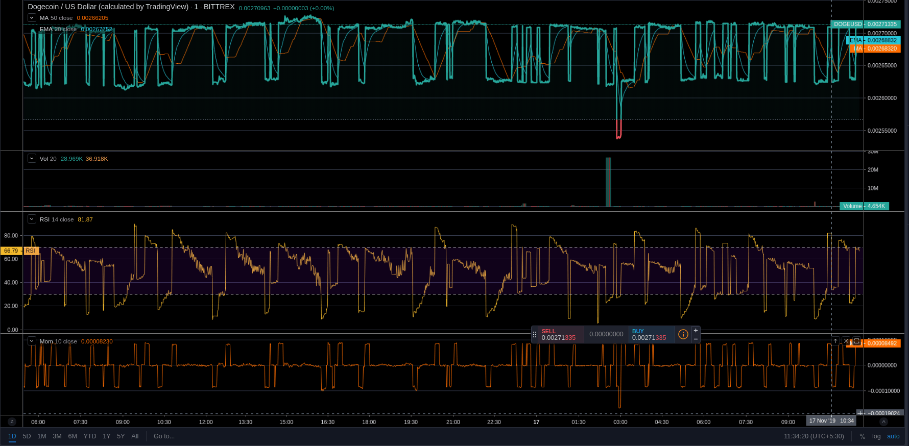This screenshot has height=446, width=909.
Task: Select the 1D time range
Action: (x=12, y=436)
